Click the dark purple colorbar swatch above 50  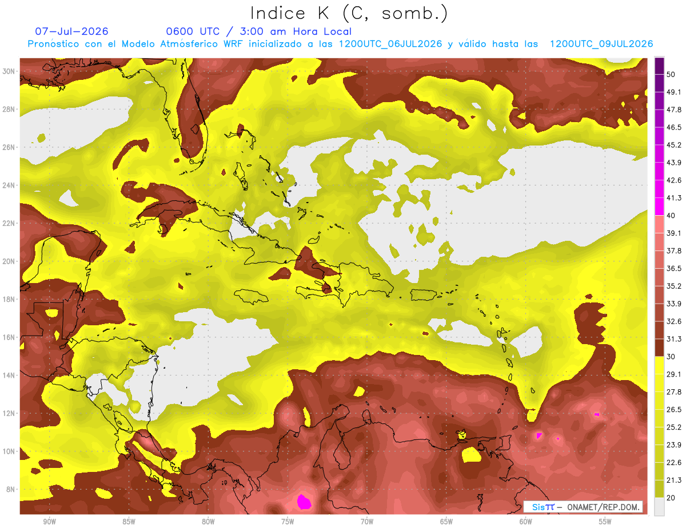[x=659, y=66]
